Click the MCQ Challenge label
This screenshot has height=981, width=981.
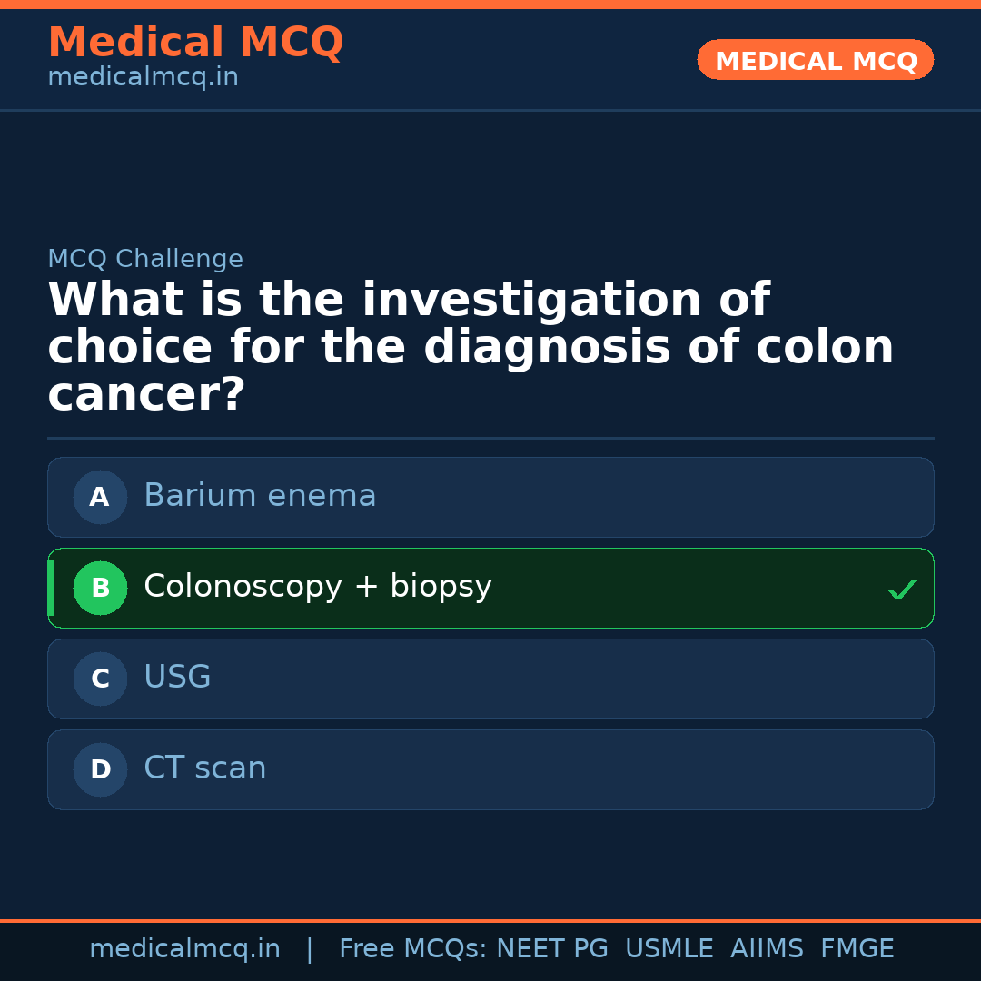point(145,260)
